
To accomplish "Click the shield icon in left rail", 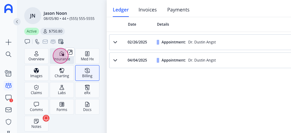I will pyautogui.click(x=8, y=122).
